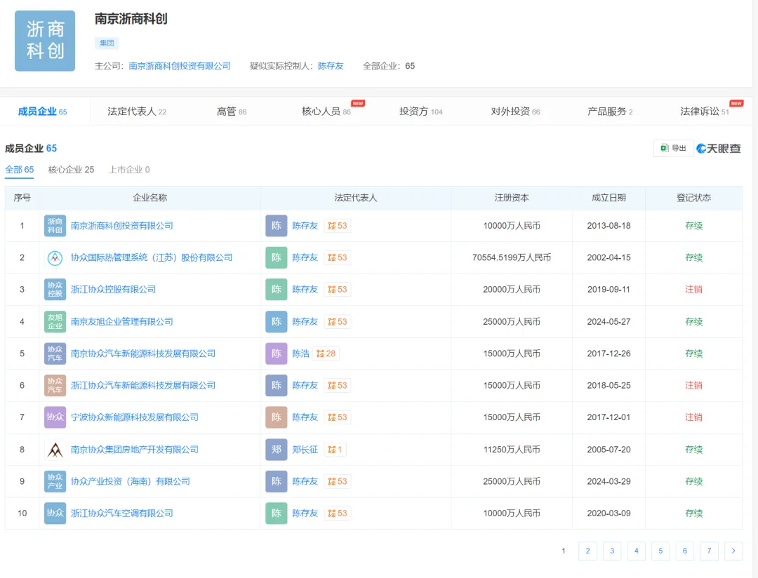Click 陈 avatar in row 7

click(277, 417)
